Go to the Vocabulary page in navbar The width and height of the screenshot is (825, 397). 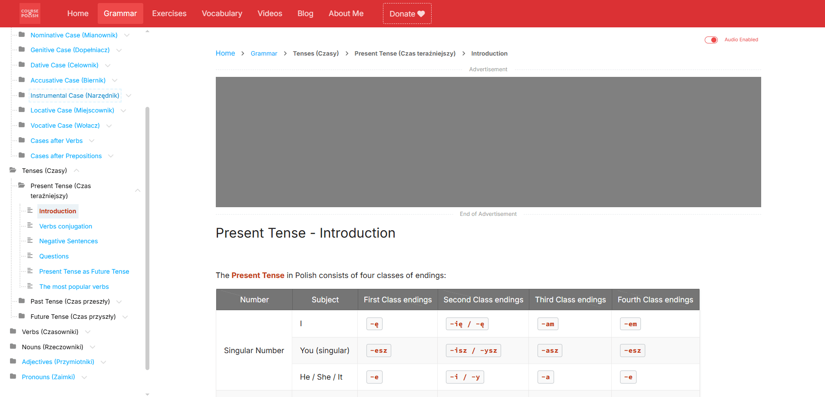[x=222, y=13]
